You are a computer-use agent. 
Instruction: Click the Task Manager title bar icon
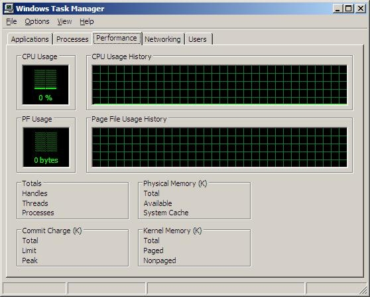(9, 9)
